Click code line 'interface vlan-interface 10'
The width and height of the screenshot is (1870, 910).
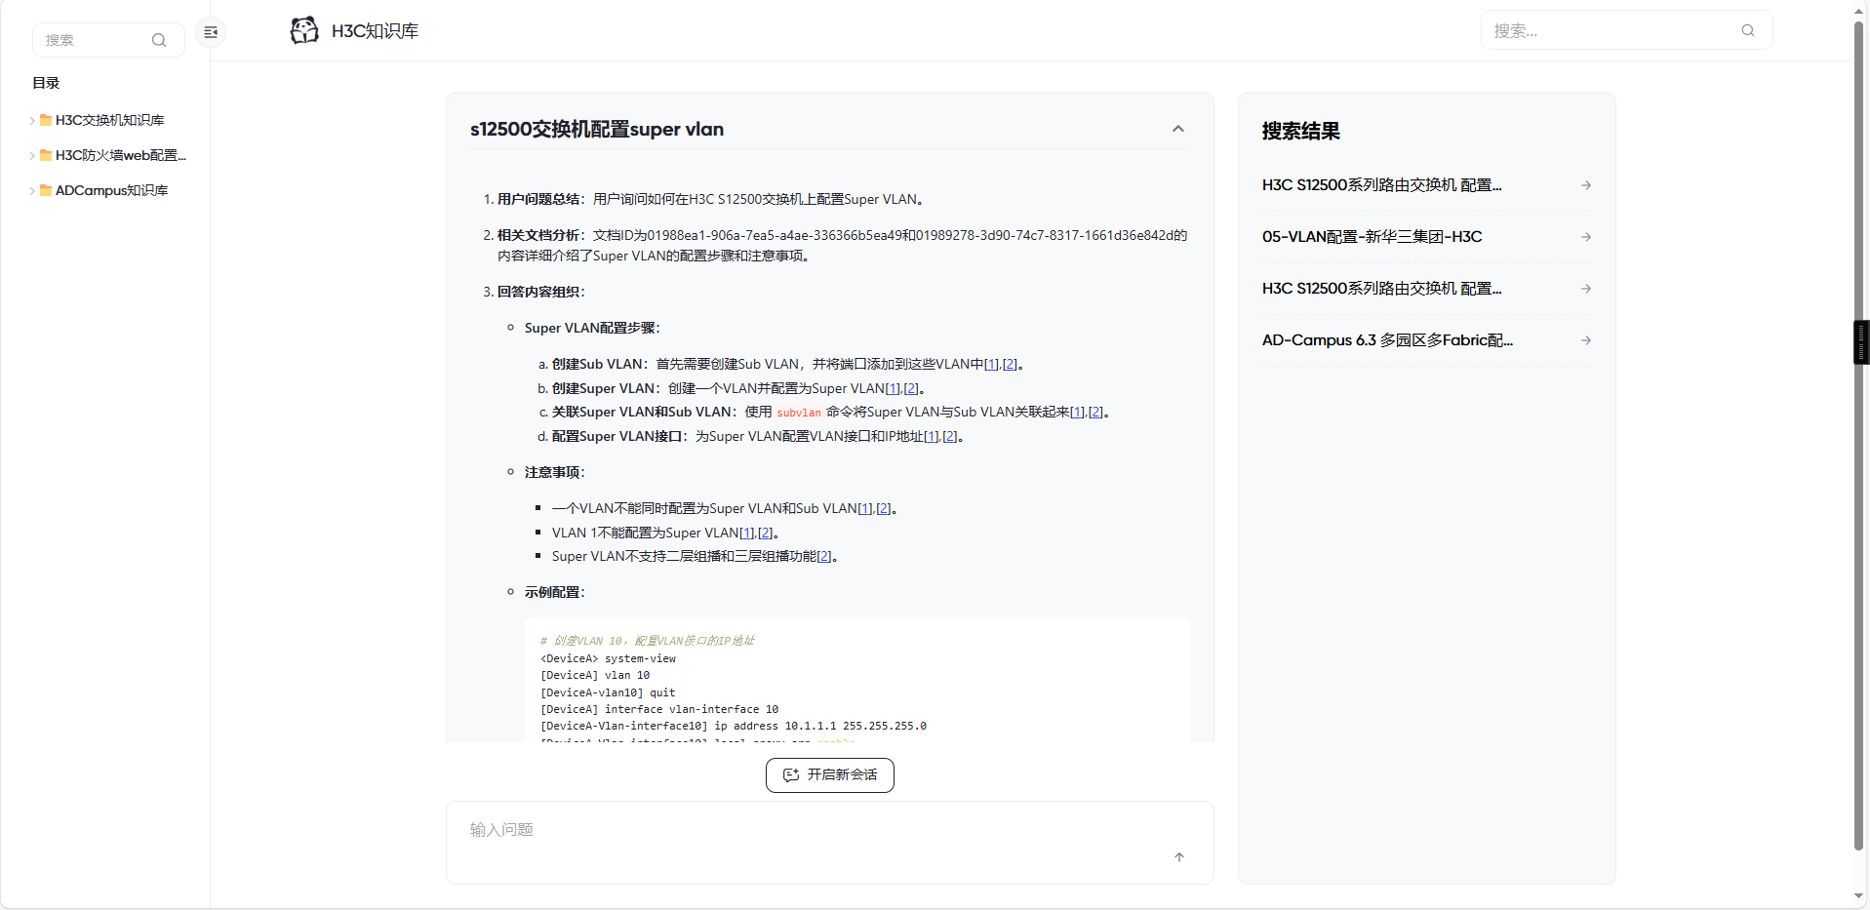coord(659,709)
